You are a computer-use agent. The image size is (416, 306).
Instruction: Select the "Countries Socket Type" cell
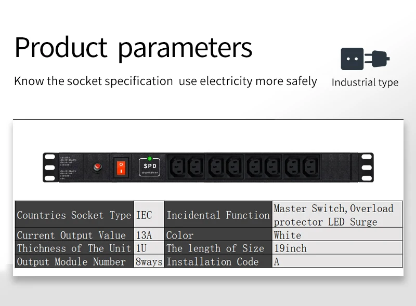click(x=74, y=215)
